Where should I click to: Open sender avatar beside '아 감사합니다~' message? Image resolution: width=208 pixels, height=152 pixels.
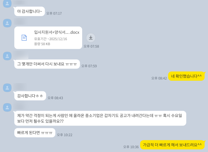[7, 4]
